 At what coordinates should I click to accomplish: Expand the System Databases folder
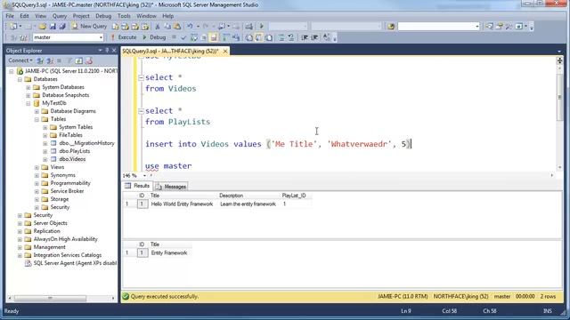point(28,87)
